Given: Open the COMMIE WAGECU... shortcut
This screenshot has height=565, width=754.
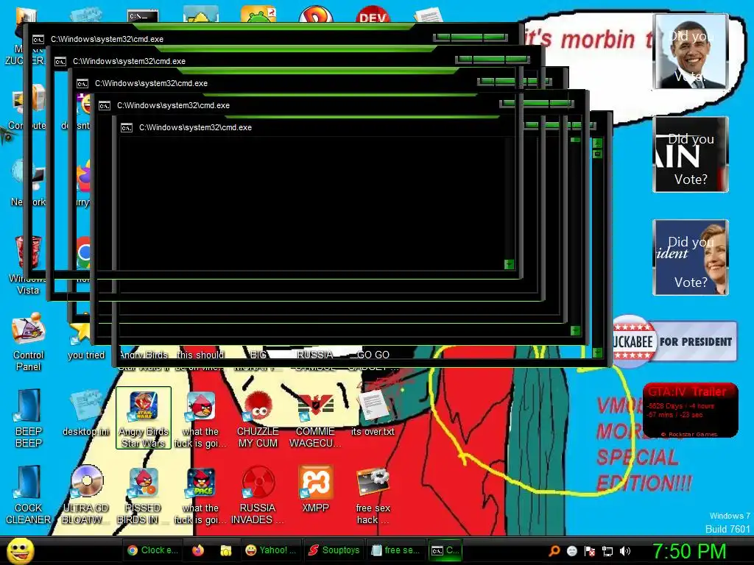Looking at the screenshot, I should pos(315,419).
